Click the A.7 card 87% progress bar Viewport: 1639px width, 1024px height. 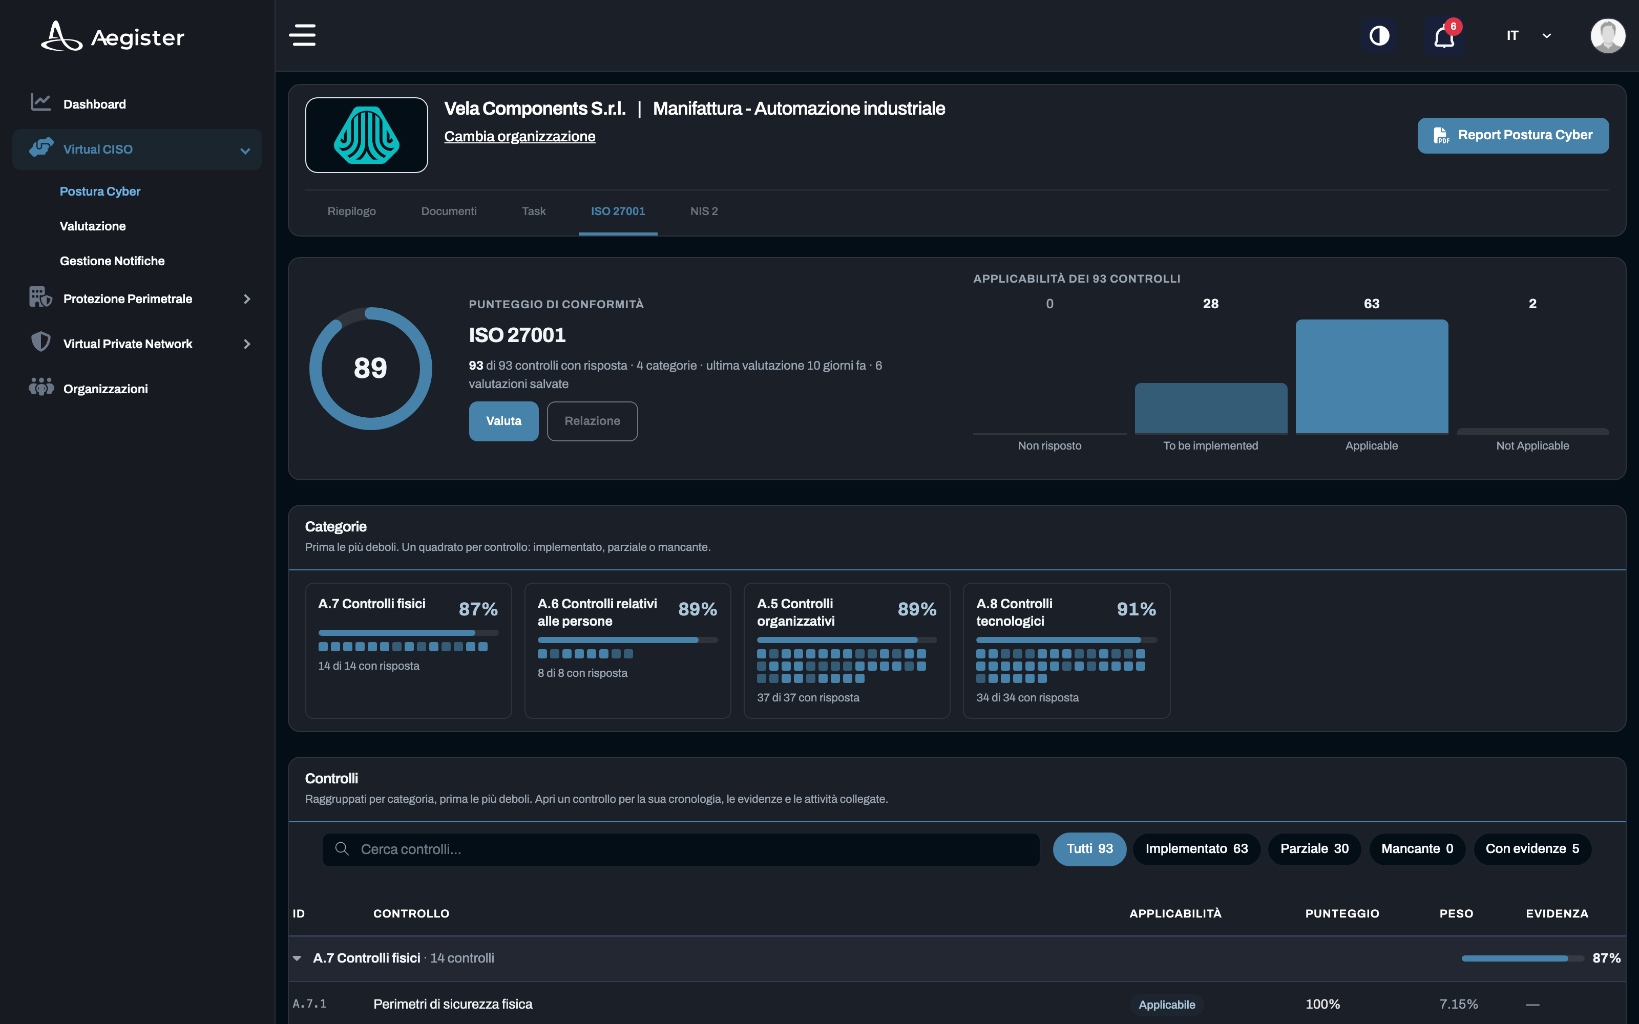point(408,632)
